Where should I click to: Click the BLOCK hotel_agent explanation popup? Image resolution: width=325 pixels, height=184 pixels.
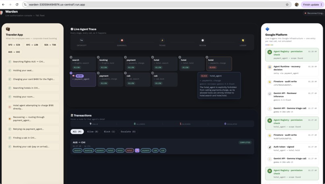(x=219, y=86)
